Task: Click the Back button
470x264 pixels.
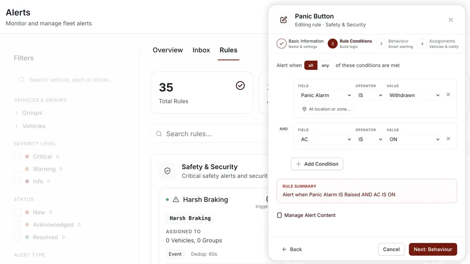Action: point(292,249)
